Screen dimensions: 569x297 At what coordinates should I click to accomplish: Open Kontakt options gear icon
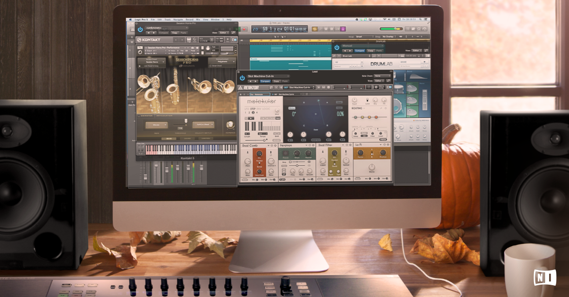[195, 39]
